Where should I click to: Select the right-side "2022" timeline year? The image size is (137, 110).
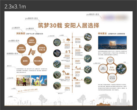click(x=78, y=50)
